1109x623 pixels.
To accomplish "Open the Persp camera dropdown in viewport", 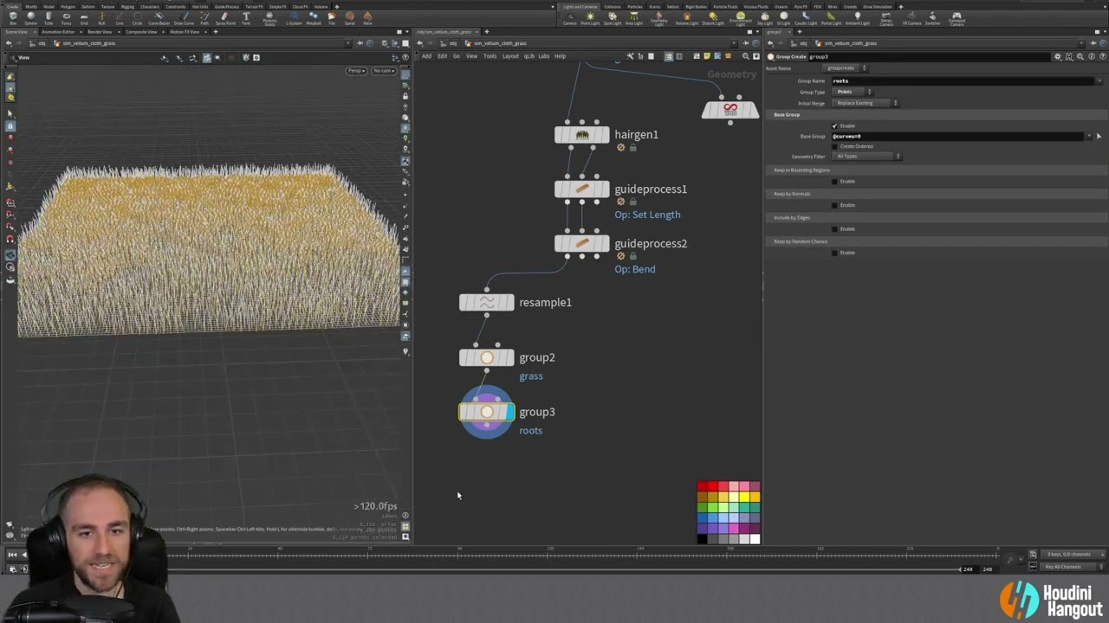I will pos(357,71).
